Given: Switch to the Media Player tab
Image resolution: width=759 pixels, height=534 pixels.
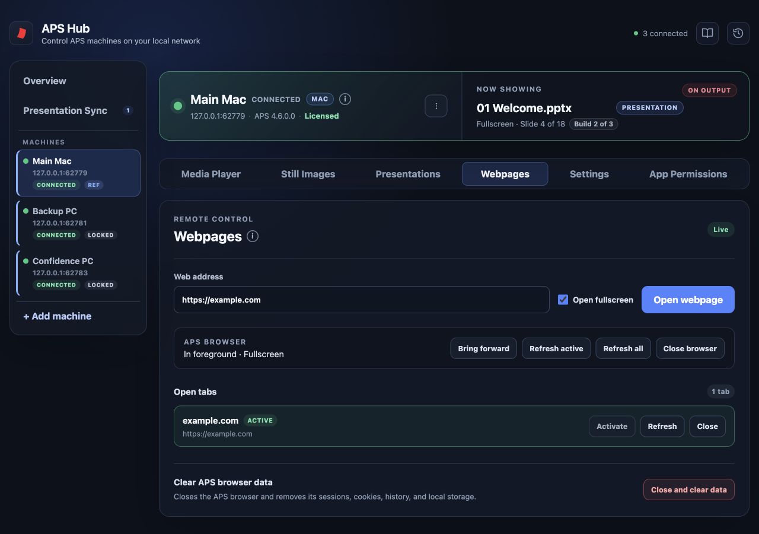Looking at the screenshot, I should 211,174.
